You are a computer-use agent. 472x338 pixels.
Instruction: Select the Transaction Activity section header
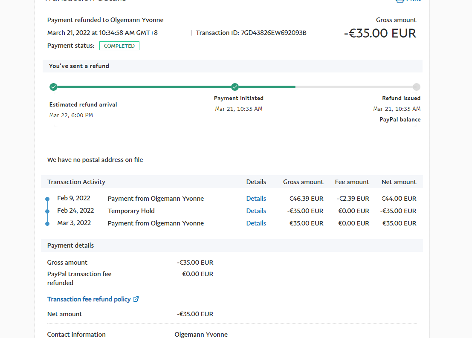point(76,182)
